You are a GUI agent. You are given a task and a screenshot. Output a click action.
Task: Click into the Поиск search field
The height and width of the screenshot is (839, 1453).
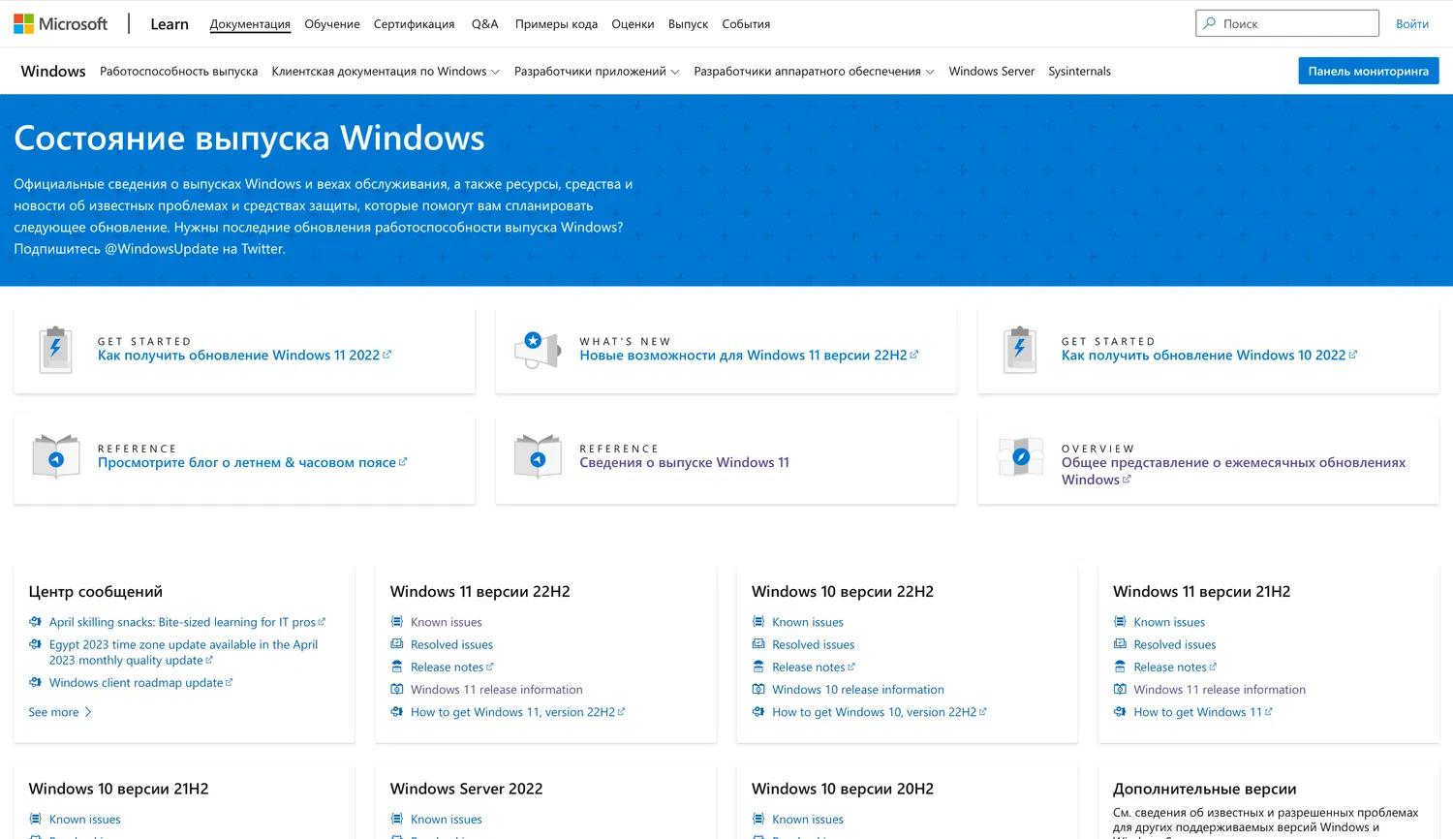point(1286,23)
